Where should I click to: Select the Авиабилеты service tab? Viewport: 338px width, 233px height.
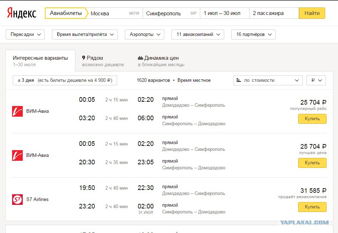click(x=66, y=13)
